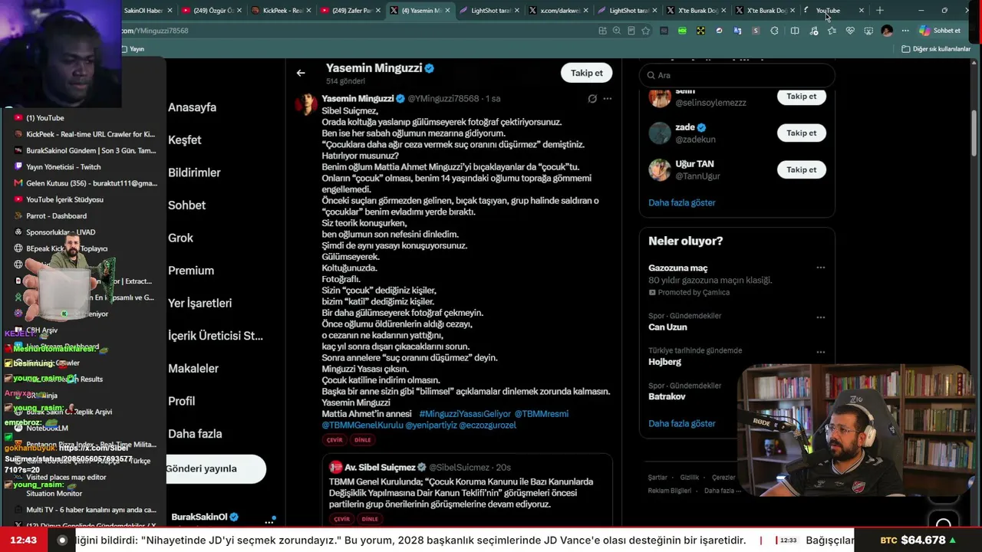982x552 pixels.
Task: Open the @eczozgurozel mention
Action: [488, 425]
